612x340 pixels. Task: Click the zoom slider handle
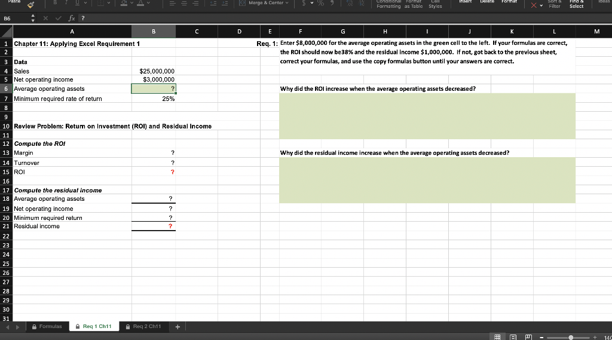pyautogui.click(x=571, y=338)
